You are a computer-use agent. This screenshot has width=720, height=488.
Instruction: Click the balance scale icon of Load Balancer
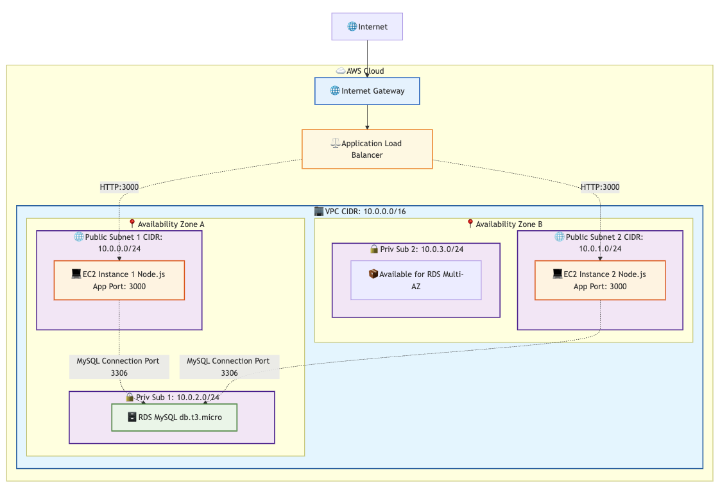(x=336, y=144)
